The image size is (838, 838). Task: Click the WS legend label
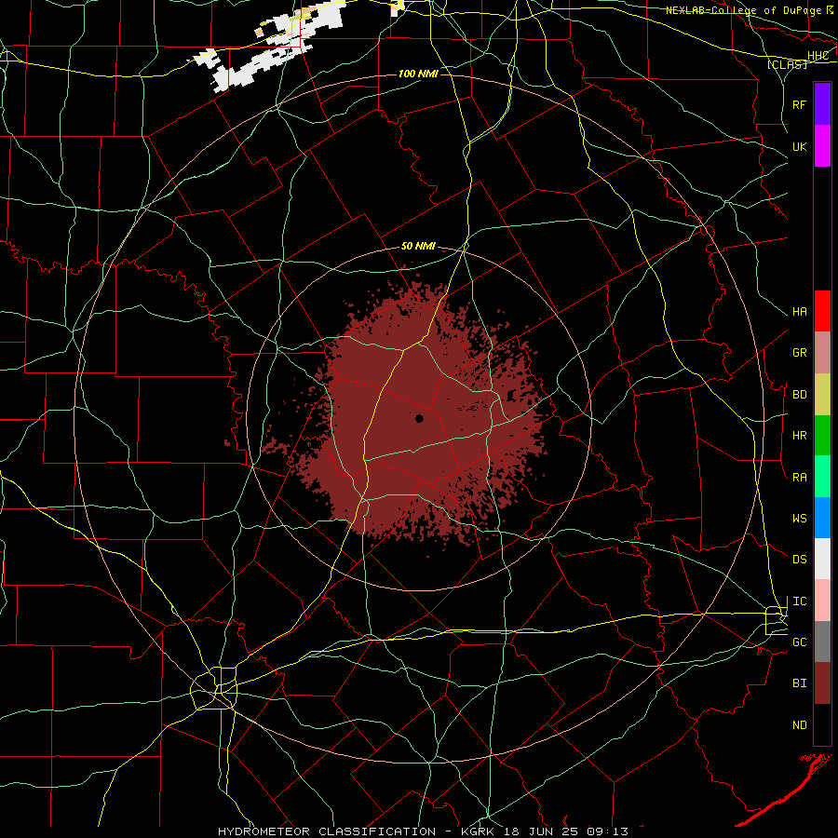point(799,518)
